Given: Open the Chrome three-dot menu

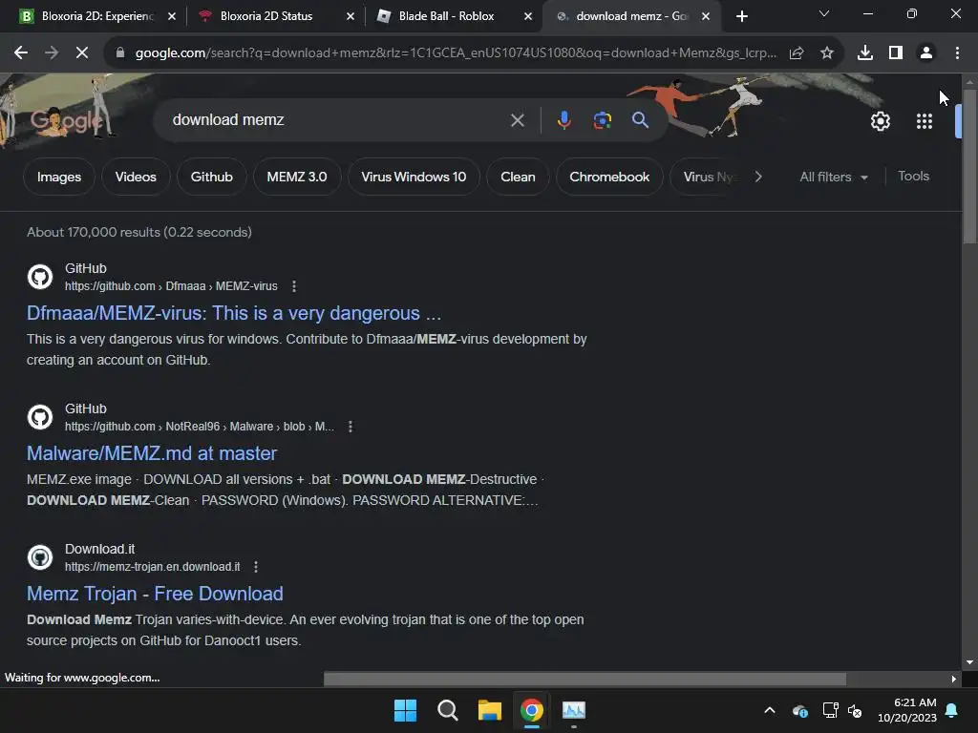Looking at the screenshot, I should click(x=957, y=53).
